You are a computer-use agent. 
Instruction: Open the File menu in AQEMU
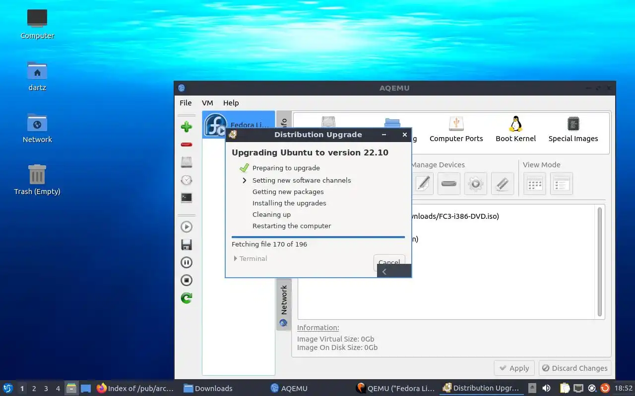click(x=186, y=103)
